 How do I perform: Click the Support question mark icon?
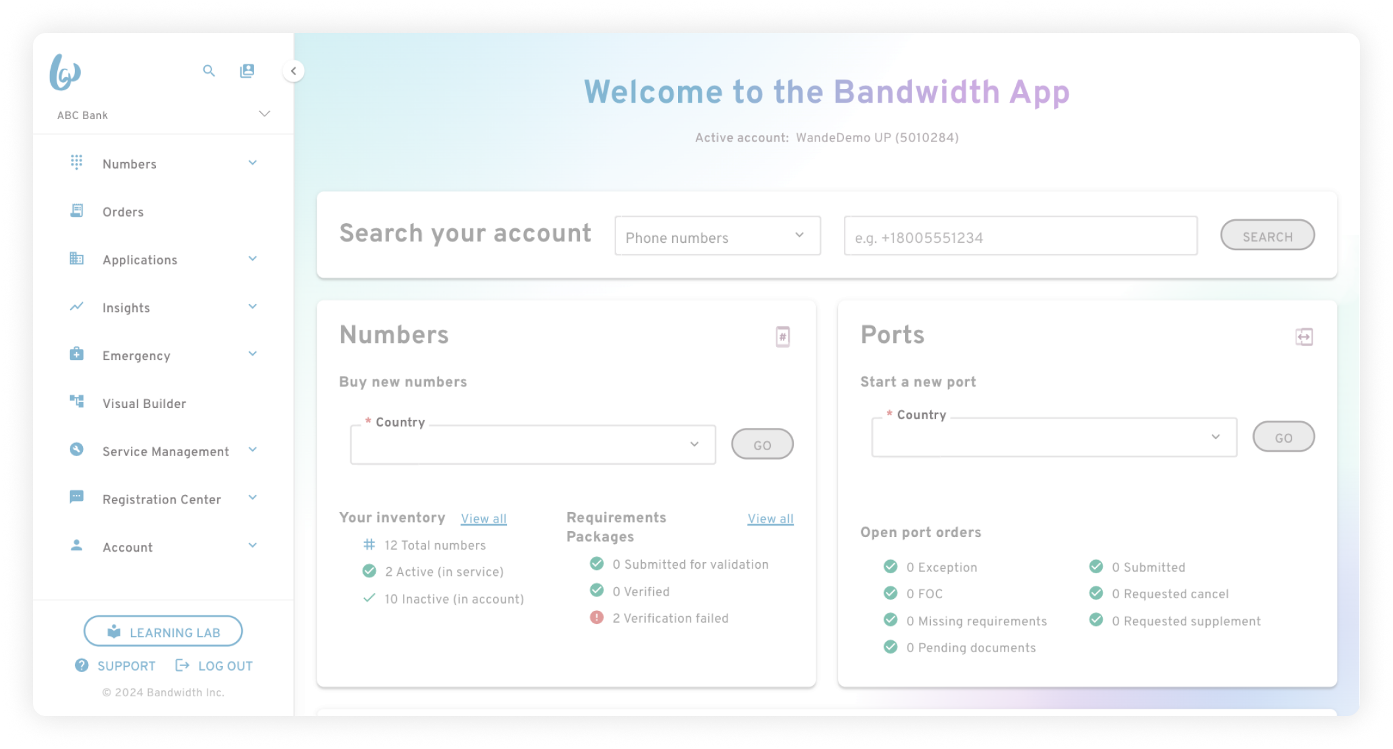coord(82,665)
